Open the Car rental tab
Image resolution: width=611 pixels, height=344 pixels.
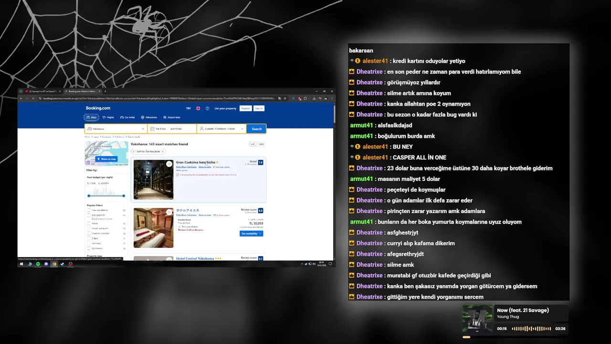click(127, 117)
